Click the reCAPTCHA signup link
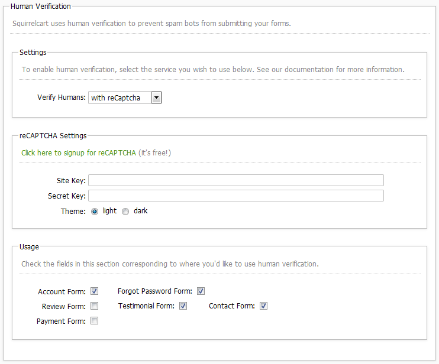The height and width of the screenshot is (364, 439). pyautogui.click(x=78, y=153)
